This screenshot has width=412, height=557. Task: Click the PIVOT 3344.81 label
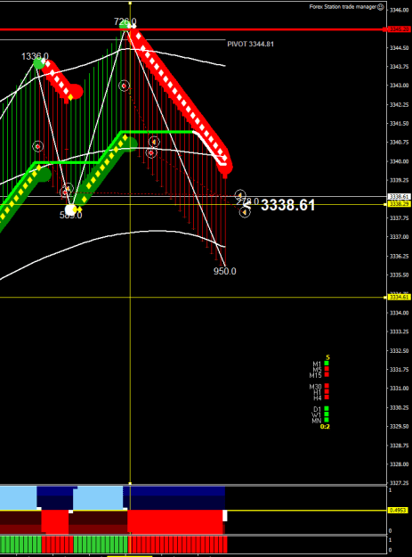250,44
